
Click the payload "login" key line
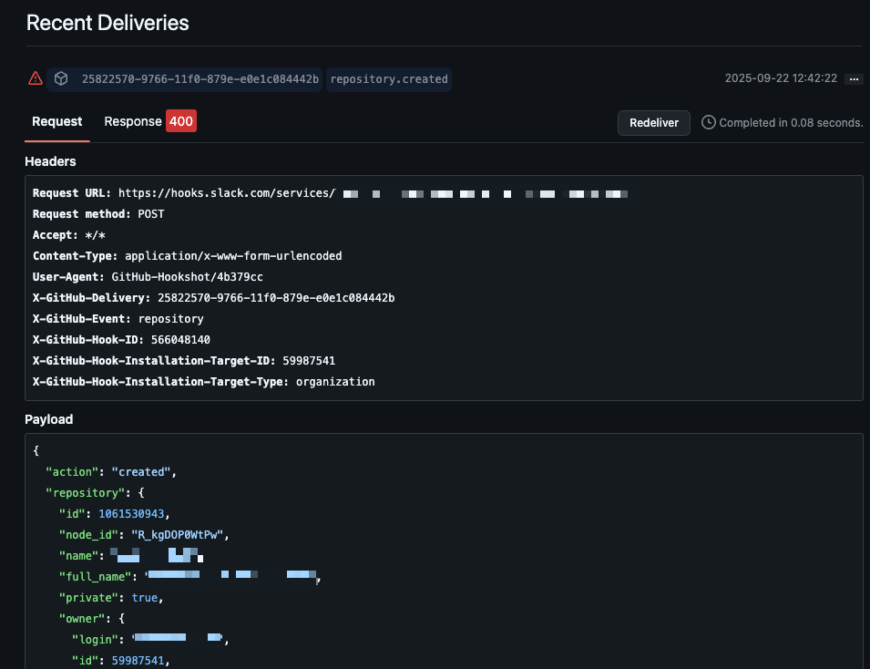coord(150,640)
